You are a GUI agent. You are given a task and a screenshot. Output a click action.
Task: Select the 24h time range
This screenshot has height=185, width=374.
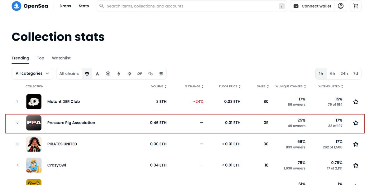(344, 74)
